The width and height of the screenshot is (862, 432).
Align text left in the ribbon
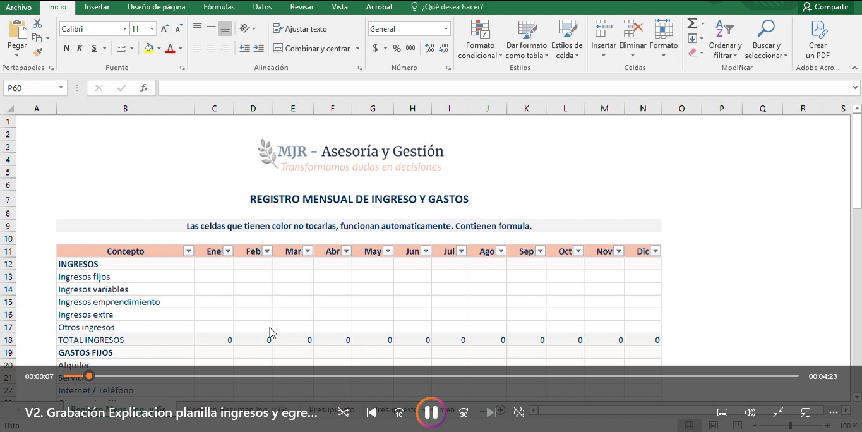click(x=197, y=48)
